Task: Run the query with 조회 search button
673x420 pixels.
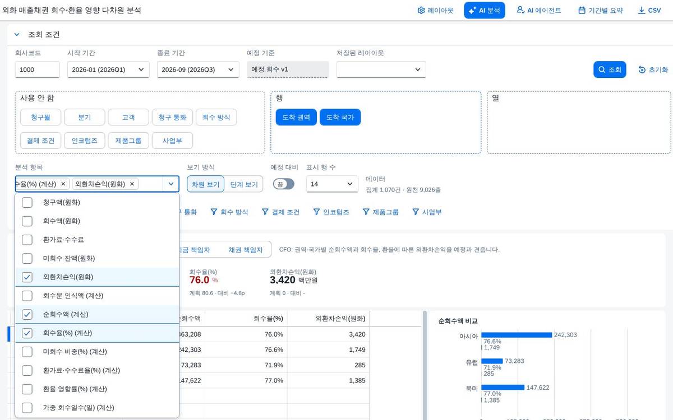Action: click(610, 69)
